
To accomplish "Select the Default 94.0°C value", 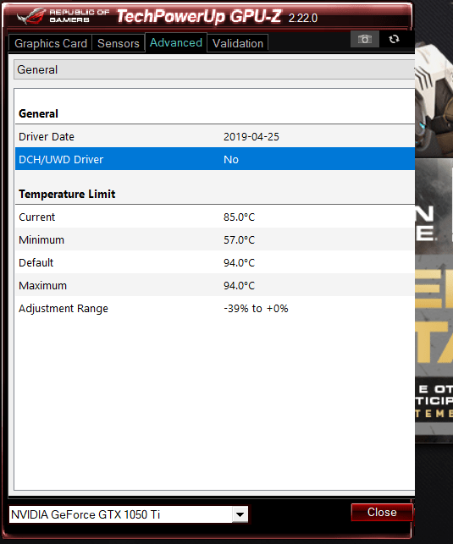I will (239, 263).
